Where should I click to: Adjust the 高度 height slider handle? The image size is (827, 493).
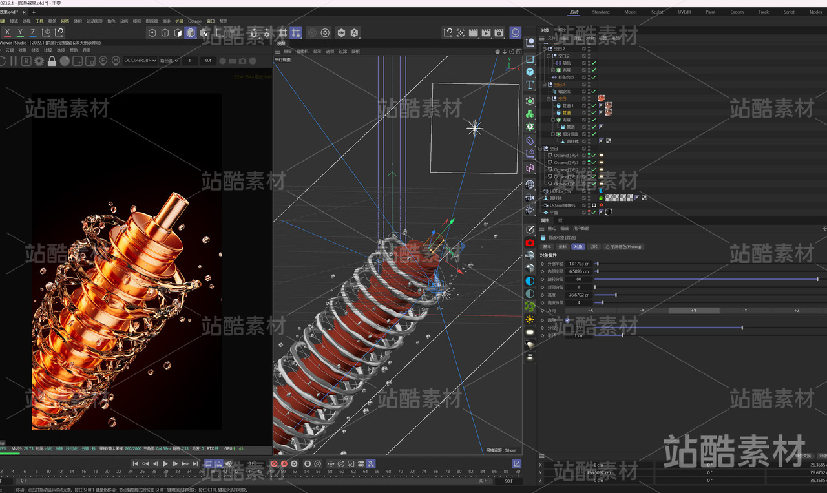click(616, 295)
